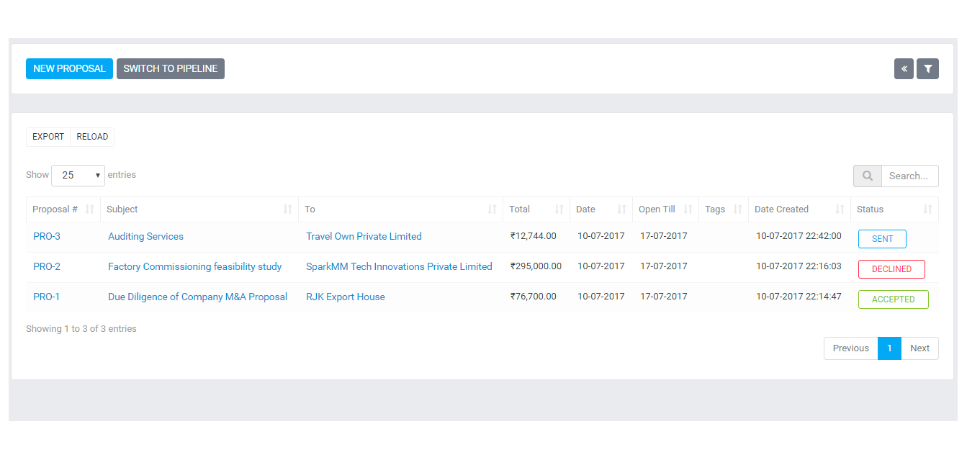
Task: Click the filter funnel icon
Action: [927, 69]
